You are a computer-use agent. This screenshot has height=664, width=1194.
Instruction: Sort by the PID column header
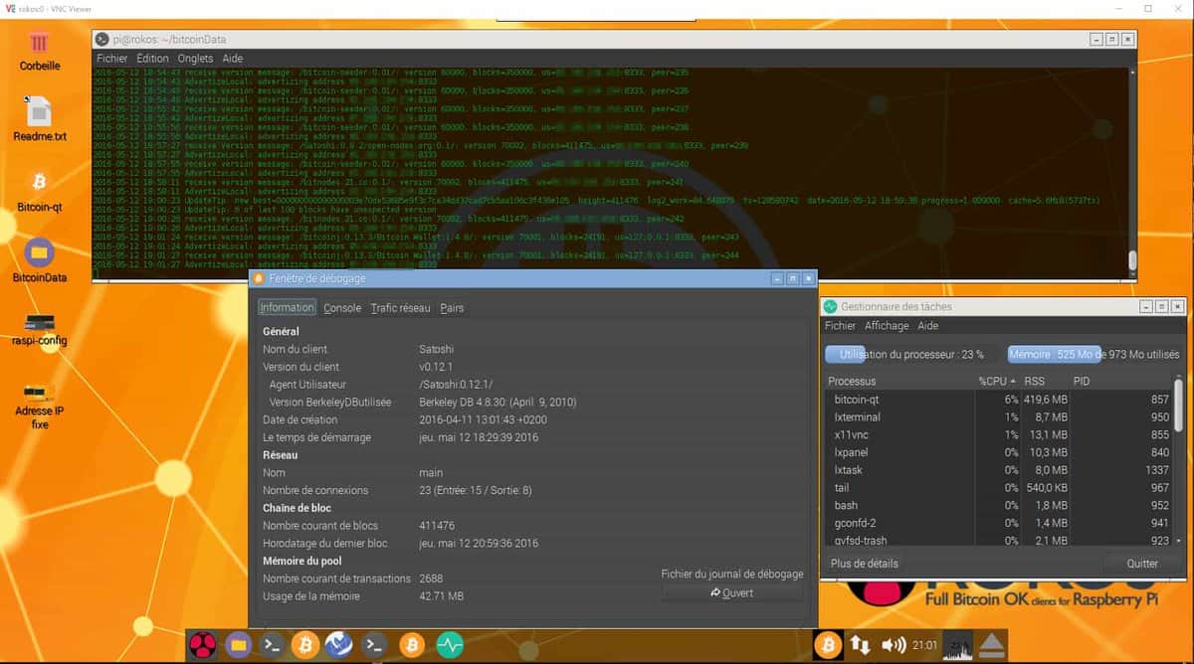coord(1120,381)
